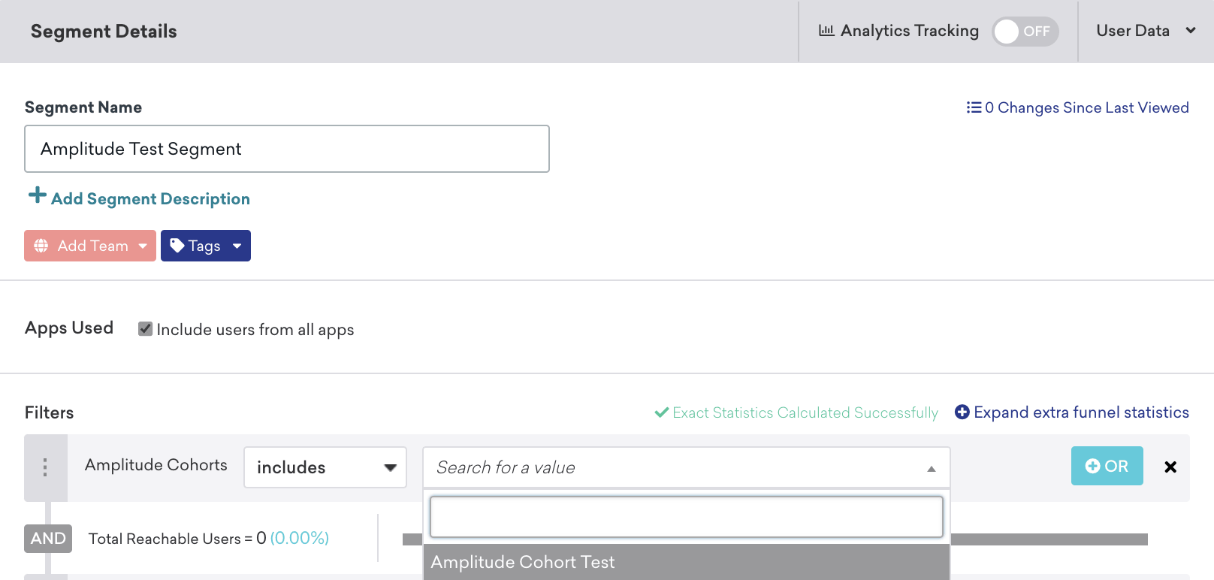Open the Add Team dropdown
1214x580 pixels.
coord(90,246)
